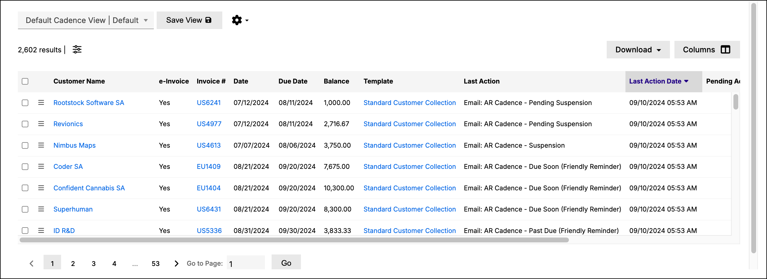
Task: Click the table vertical scrollbar thumb
Action: click(736, 102)
